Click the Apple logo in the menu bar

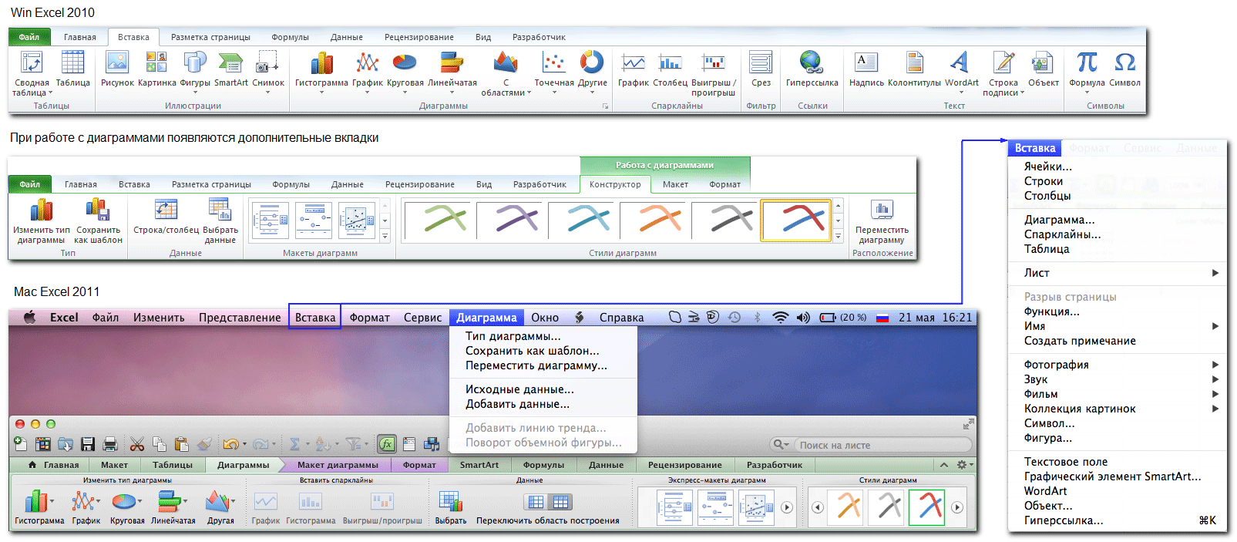[29, 317]
